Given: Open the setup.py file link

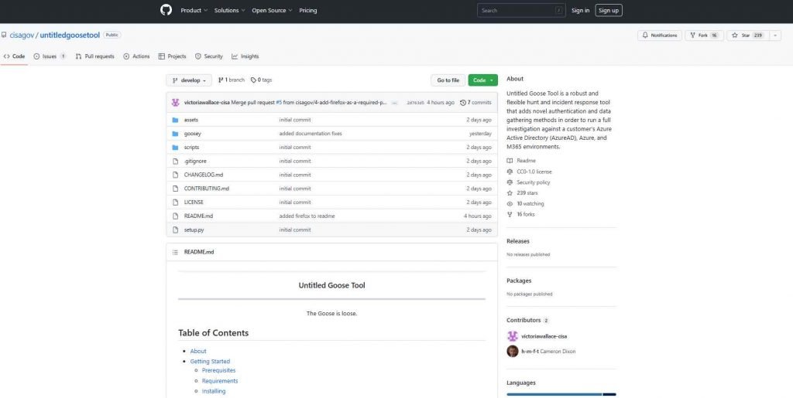Looking at the screenshot, I should click(194, 230).
